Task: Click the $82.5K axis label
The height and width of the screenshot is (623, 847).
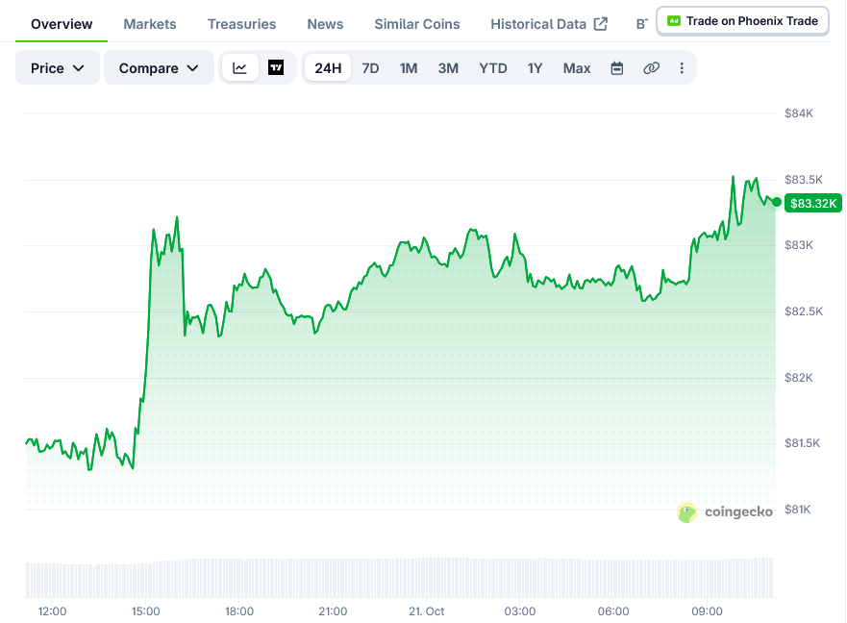Action: pyautogui.click(x=803, y=311)
